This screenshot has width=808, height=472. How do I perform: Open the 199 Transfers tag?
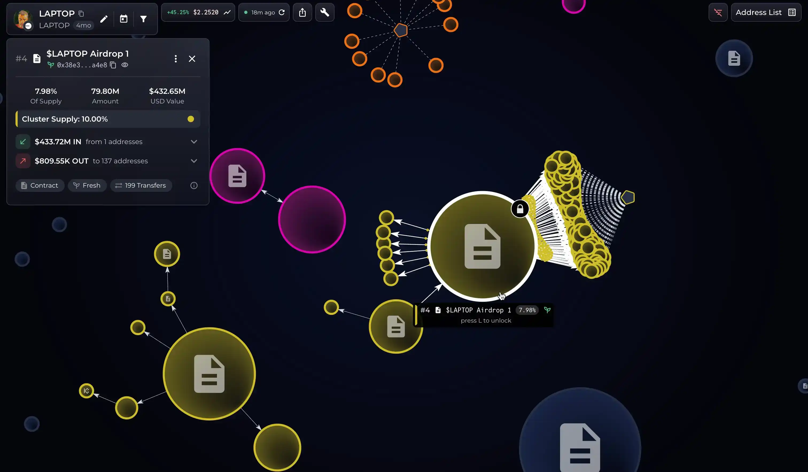141,185
